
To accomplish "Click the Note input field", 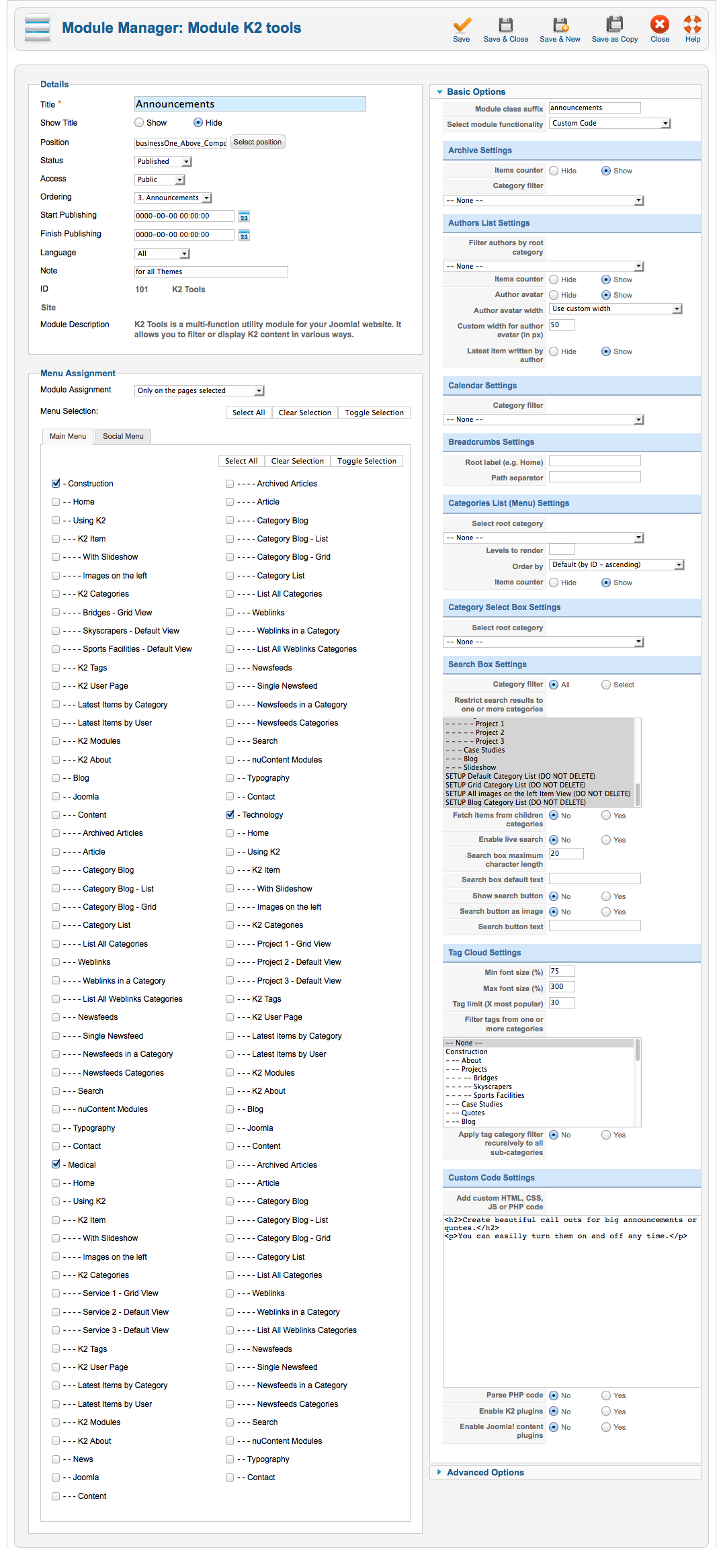I will pyautogui.click(x=211, y=271).
